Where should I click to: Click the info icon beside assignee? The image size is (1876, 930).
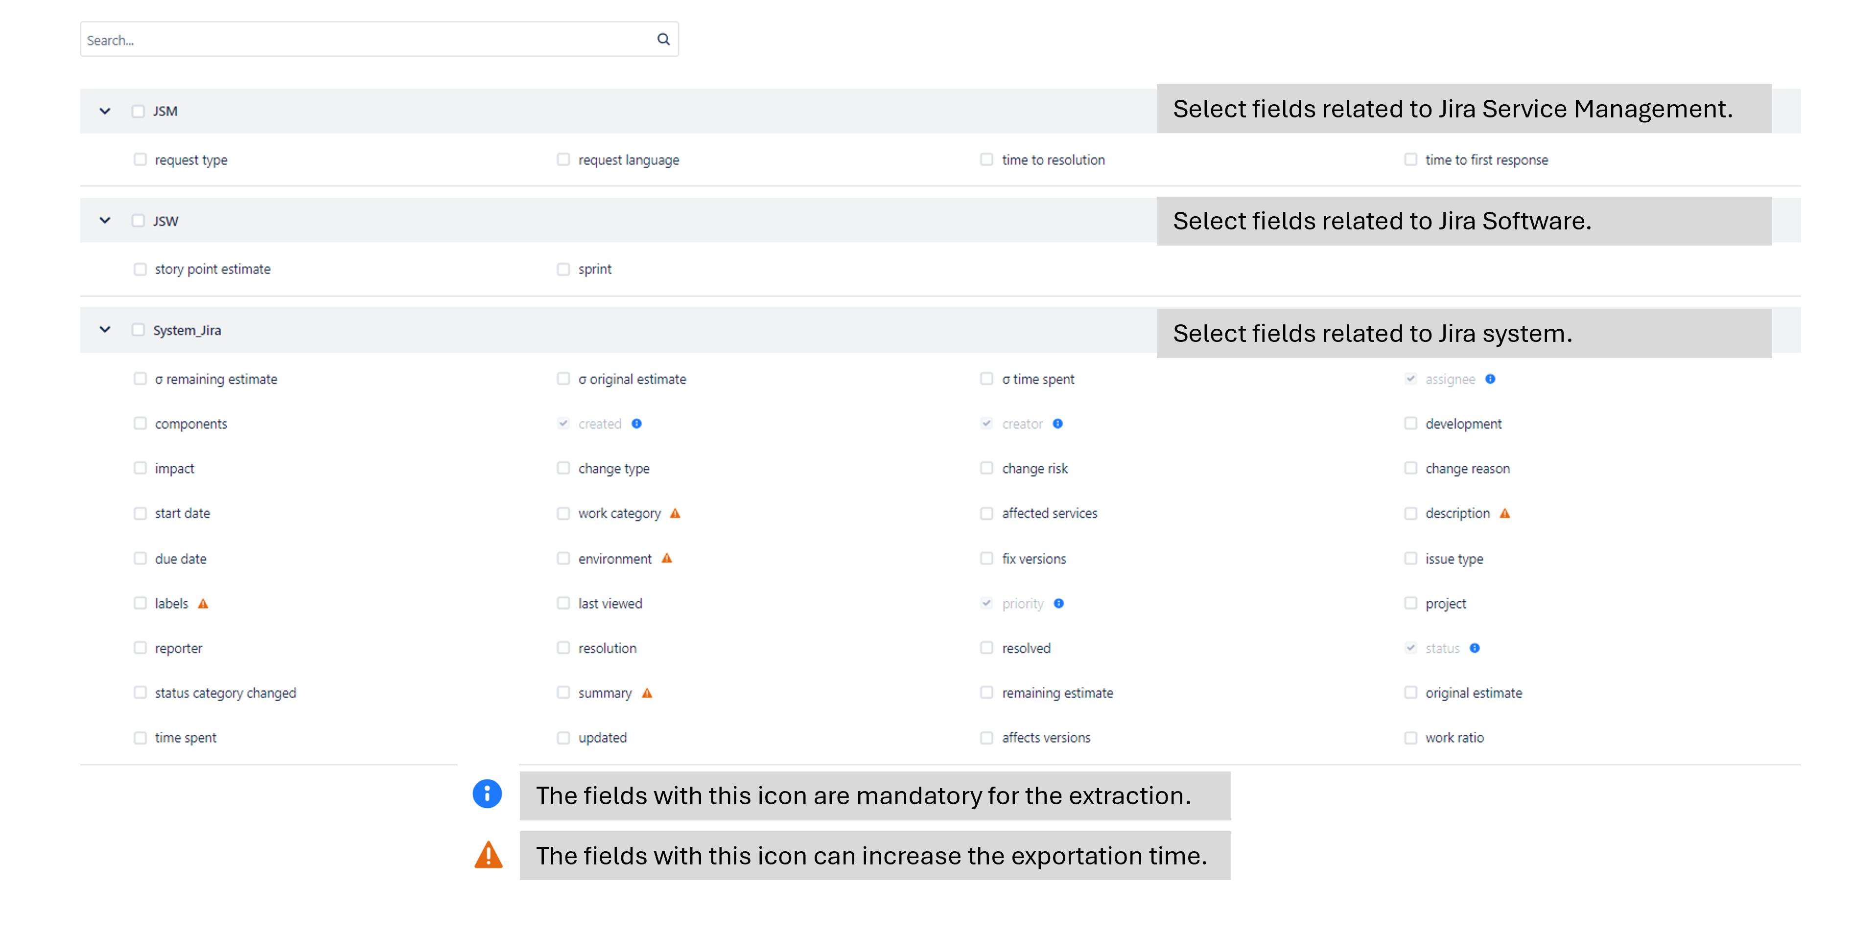(x=1490, y=378)
